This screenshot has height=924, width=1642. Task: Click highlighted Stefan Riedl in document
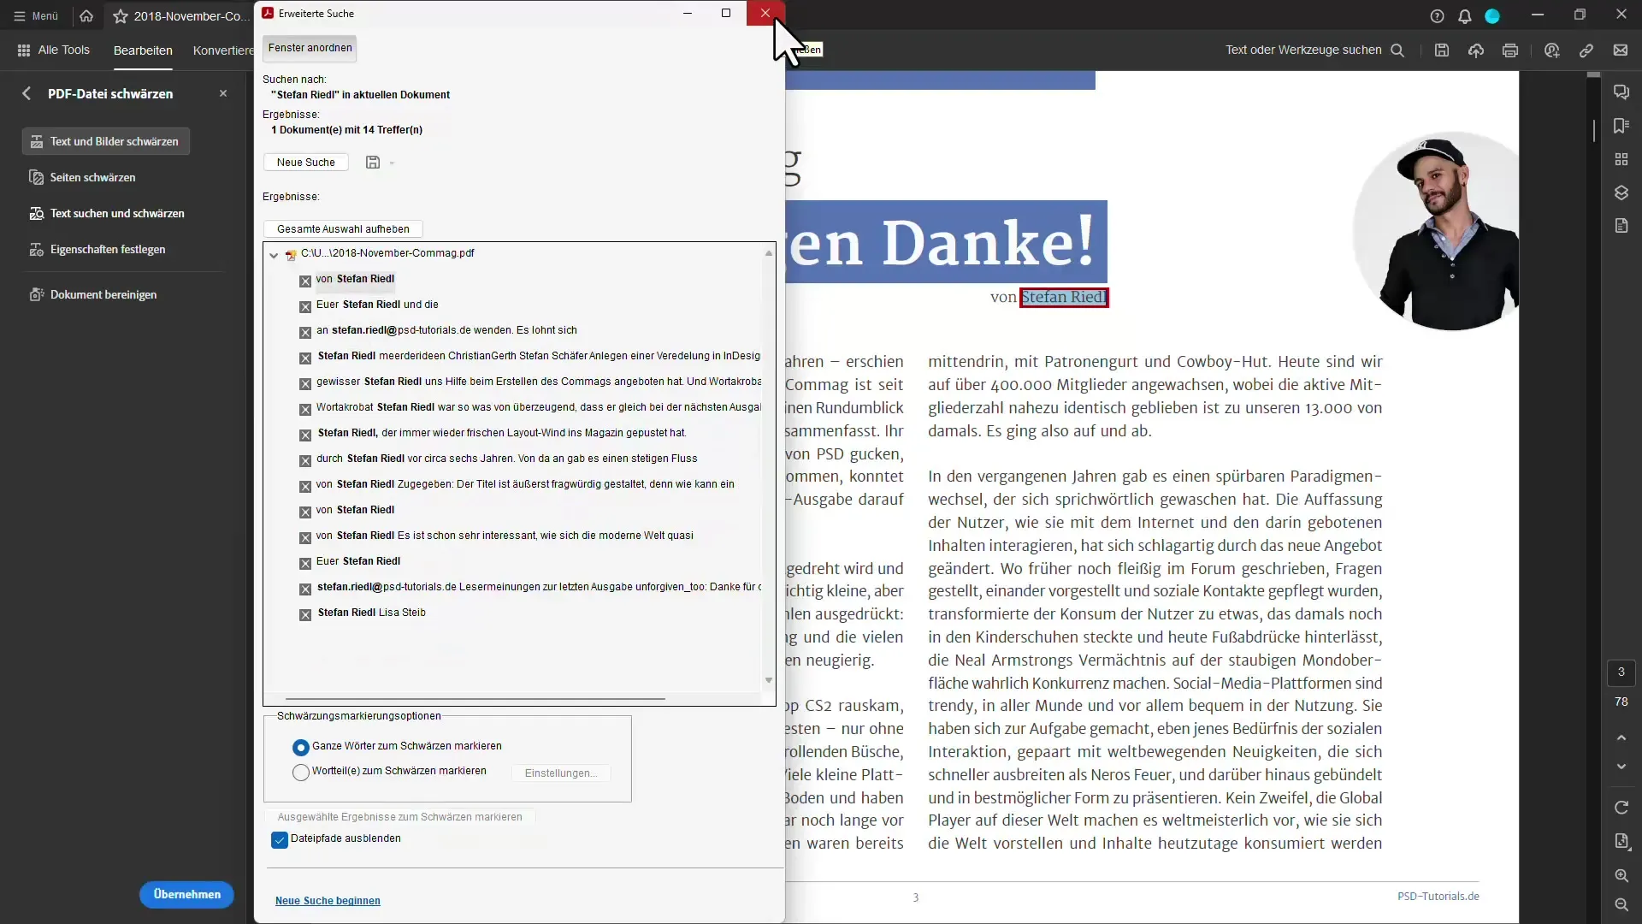click(x=1064, y=297)
